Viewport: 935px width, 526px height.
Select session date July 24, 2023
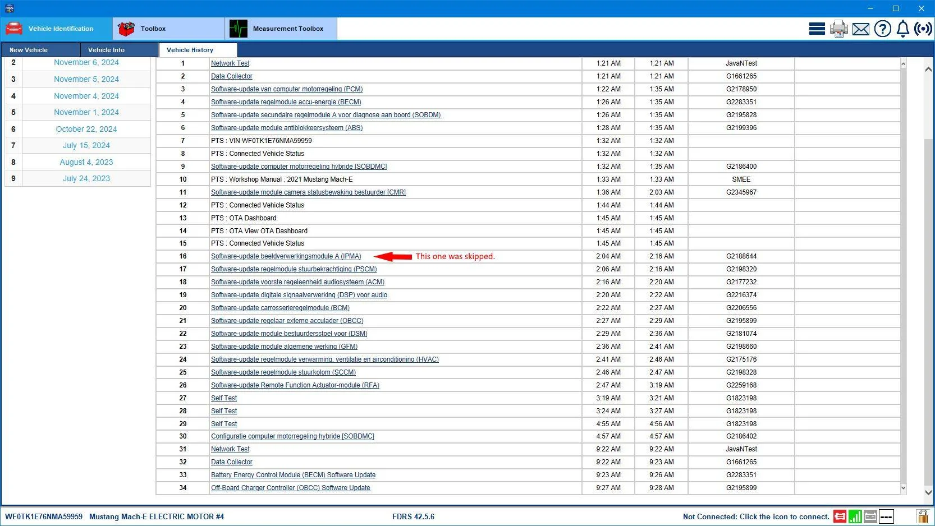coord(86,178)
